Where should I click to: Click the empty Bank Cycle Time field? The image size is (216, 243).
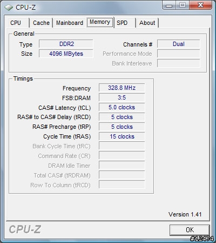coord(122,146)
